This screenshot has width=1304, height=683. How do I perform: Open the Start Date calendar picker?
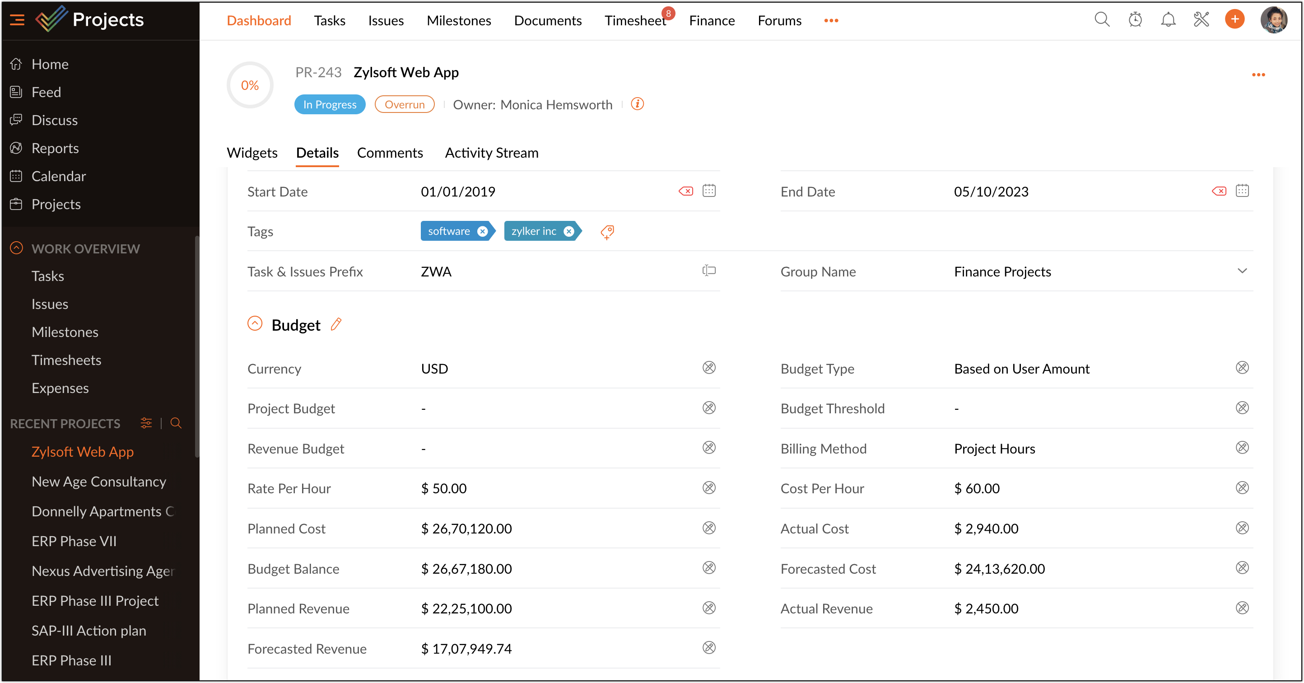709,191
